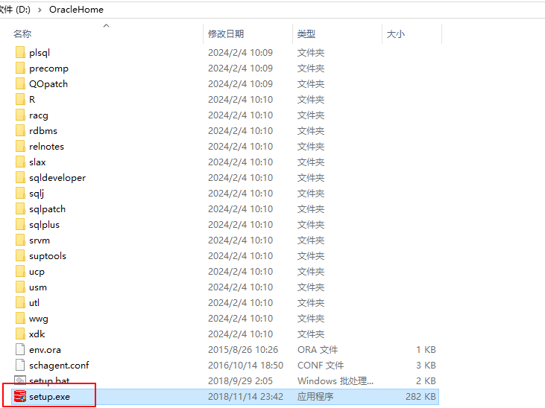This screenshot has width=545, height=408.
Task: Click the racg folder icon
Action: [20, 115]
